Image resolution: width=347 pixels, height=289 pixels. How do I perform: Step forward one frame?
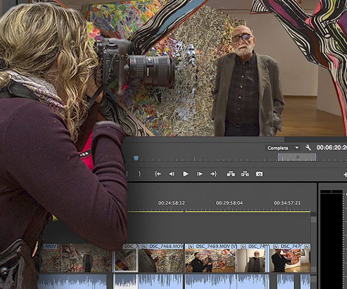(x=200, y=174)
